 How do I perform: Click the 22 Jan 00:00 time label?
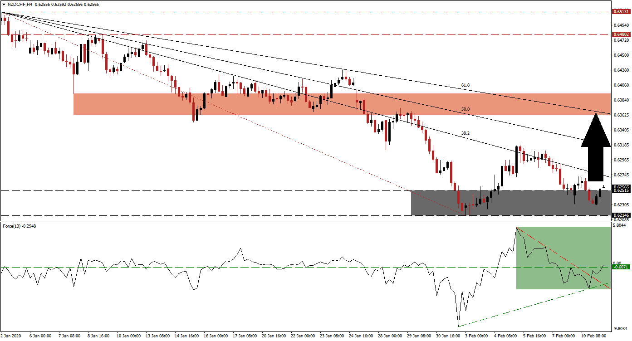pos(304,336)
